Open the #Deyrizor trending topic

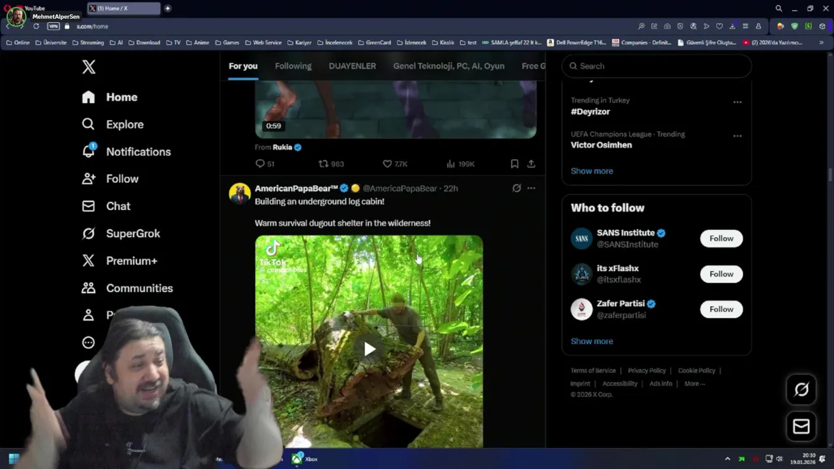click(x=590, y=111)
